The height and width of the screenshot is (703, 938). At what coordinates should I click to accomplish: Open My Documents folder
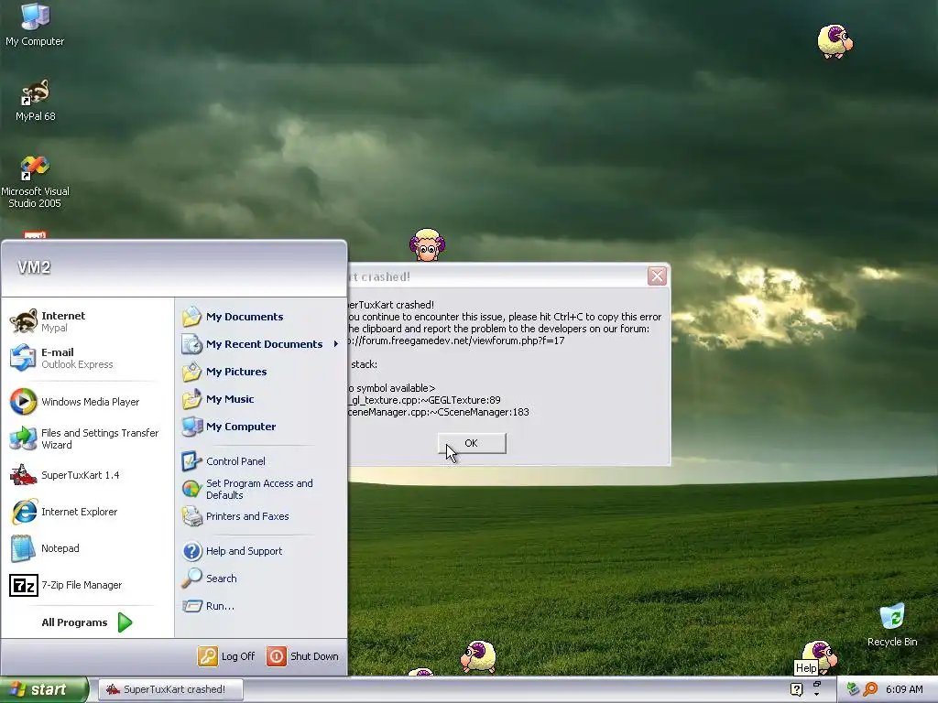click(233, 317)
